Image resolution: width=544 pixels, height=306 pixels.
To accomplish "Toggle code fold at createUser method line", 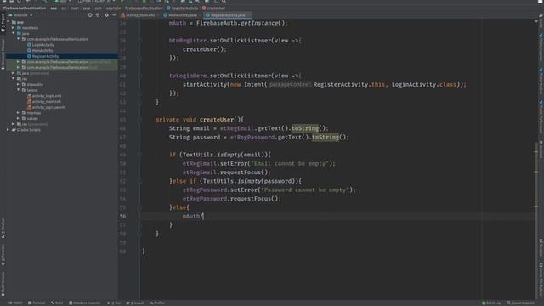I will click(139, 120).
